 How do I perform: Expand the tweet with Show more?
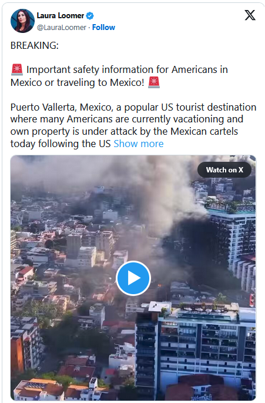click(139, 144)
